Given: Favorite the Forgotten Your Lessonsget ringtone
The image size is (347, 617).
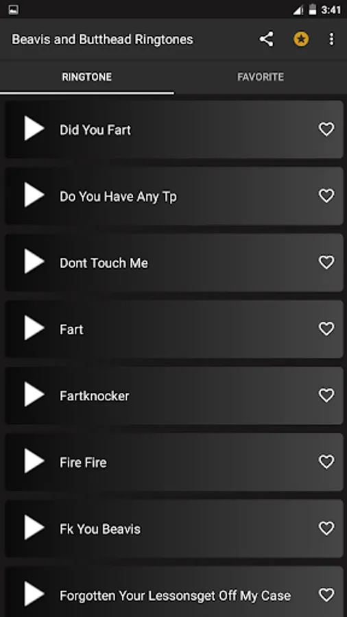Looking at the screenshot, I should tap(326, 594).
